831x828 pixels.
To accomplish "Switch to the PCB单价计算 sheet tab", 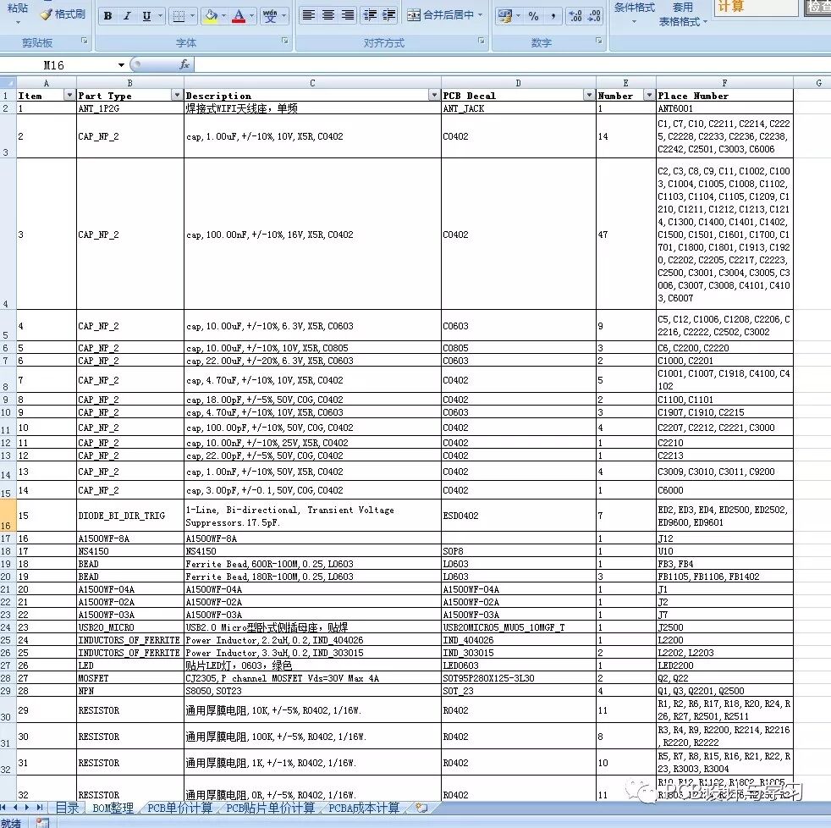I will [179, 809].
